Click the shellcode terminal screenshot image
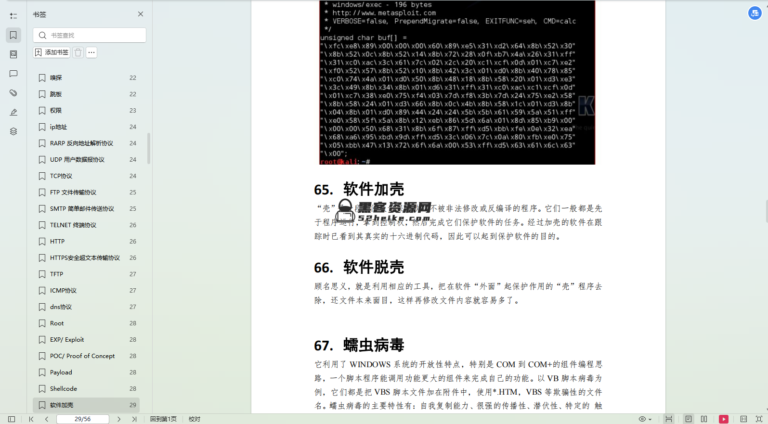This screenshot has width=768, height=424. tap(457, 82)
